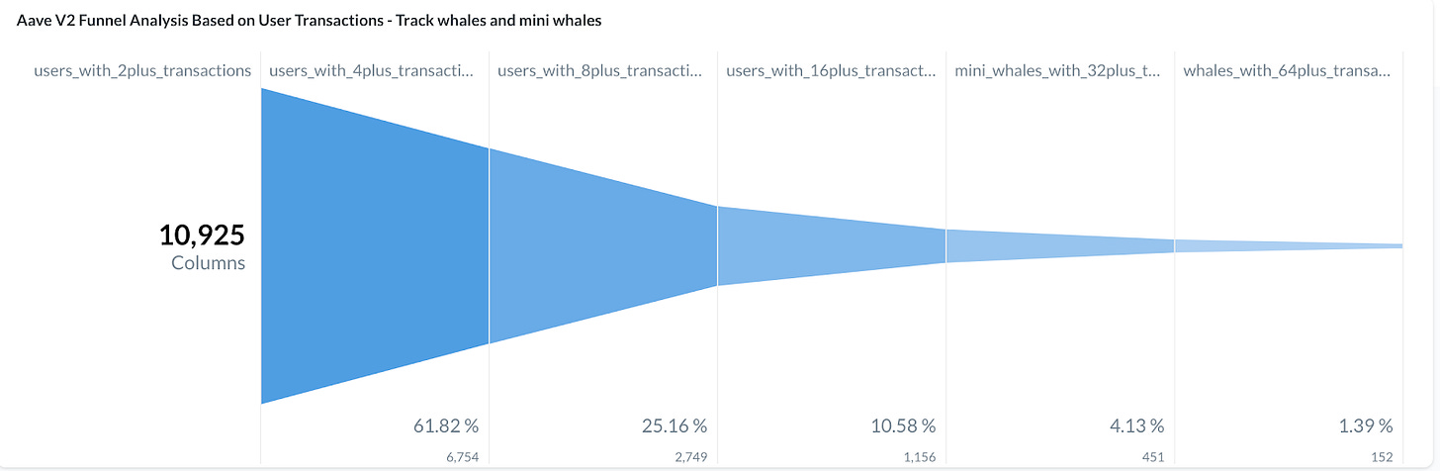Click the thinnest funnel segment for whales
Viewport: 1440px width, 471px height.
coord(1289,245)
